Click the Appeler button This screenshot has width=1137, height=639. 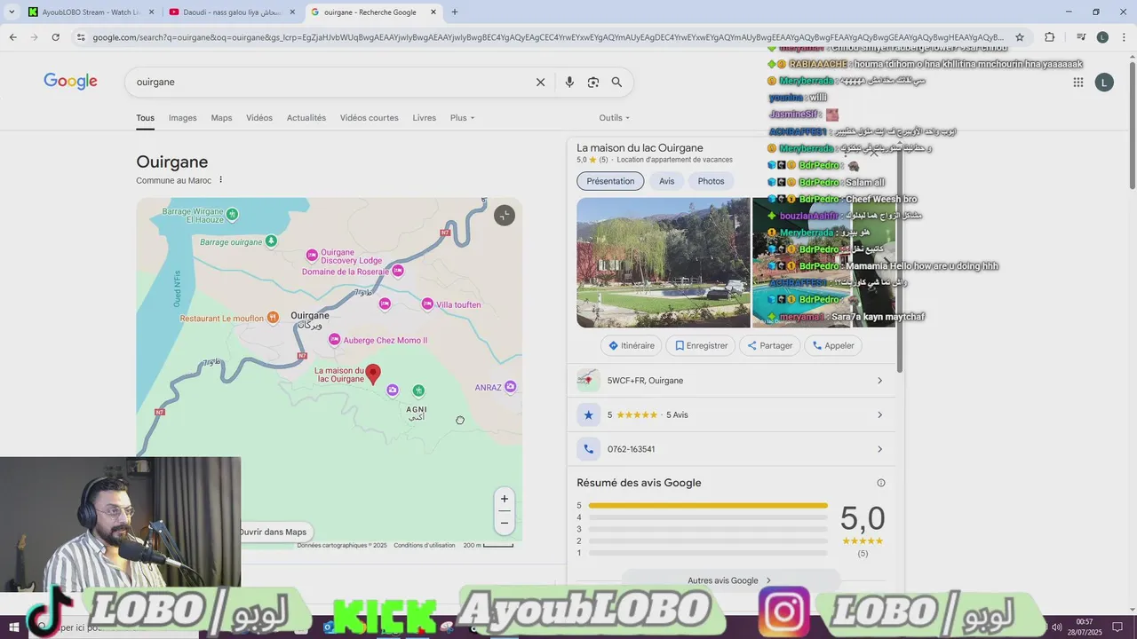click(x=833, y=346)
